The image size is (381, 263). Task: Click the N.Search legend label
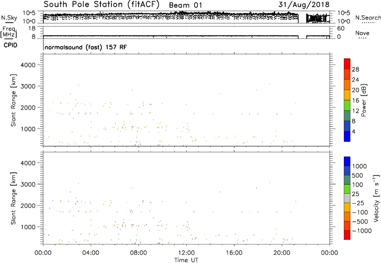tap(368, 18)
